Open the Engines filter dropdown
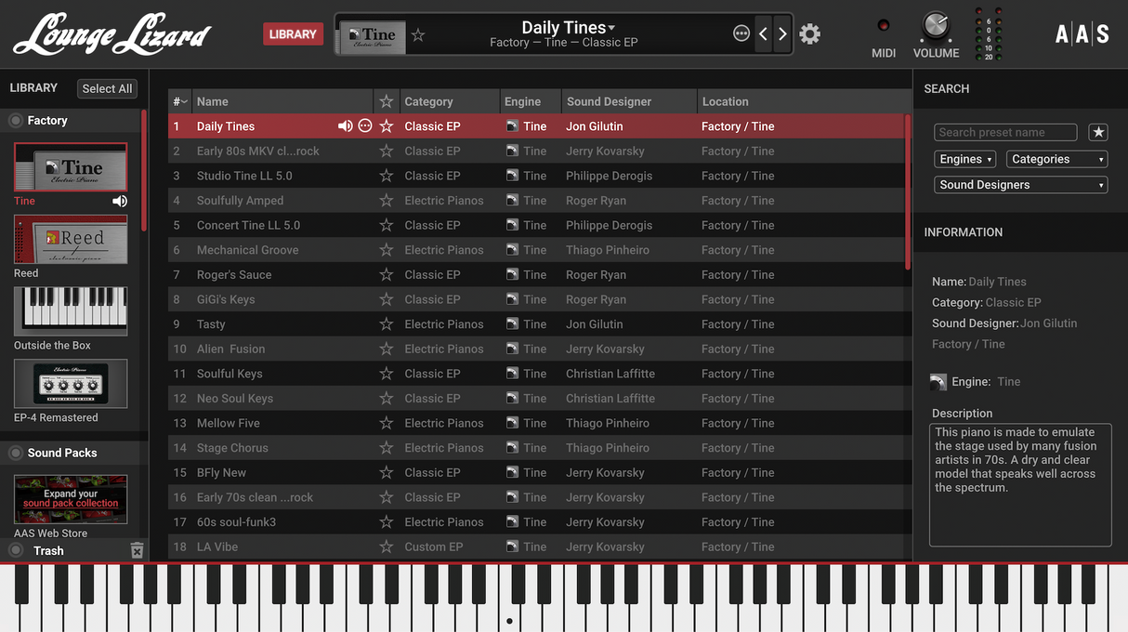1128x632 pixels. tap(964, 159)
